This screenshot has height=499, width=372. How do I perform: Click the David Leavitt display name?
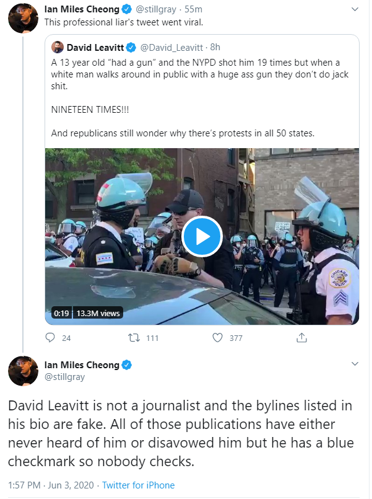(x=95, y=47)
